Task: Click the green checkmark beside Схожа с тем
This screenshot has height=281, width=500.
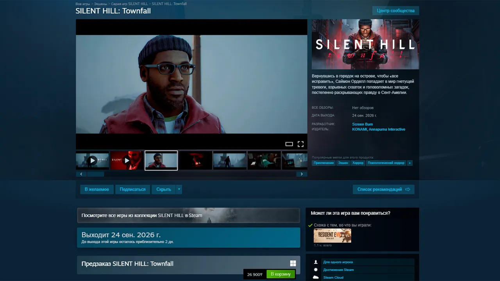Action: tap(310, 225)
